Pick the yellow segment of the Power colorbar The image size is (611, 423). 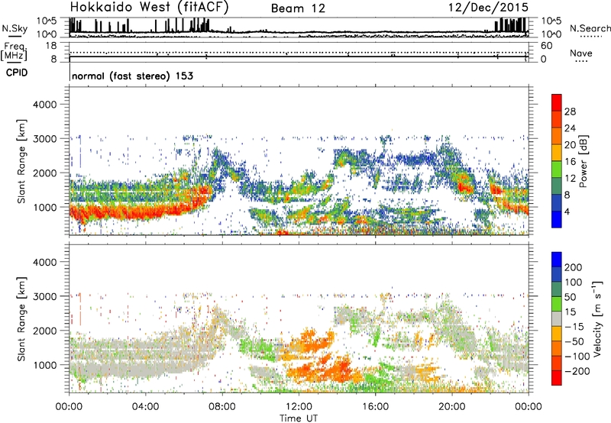point(557,153)
